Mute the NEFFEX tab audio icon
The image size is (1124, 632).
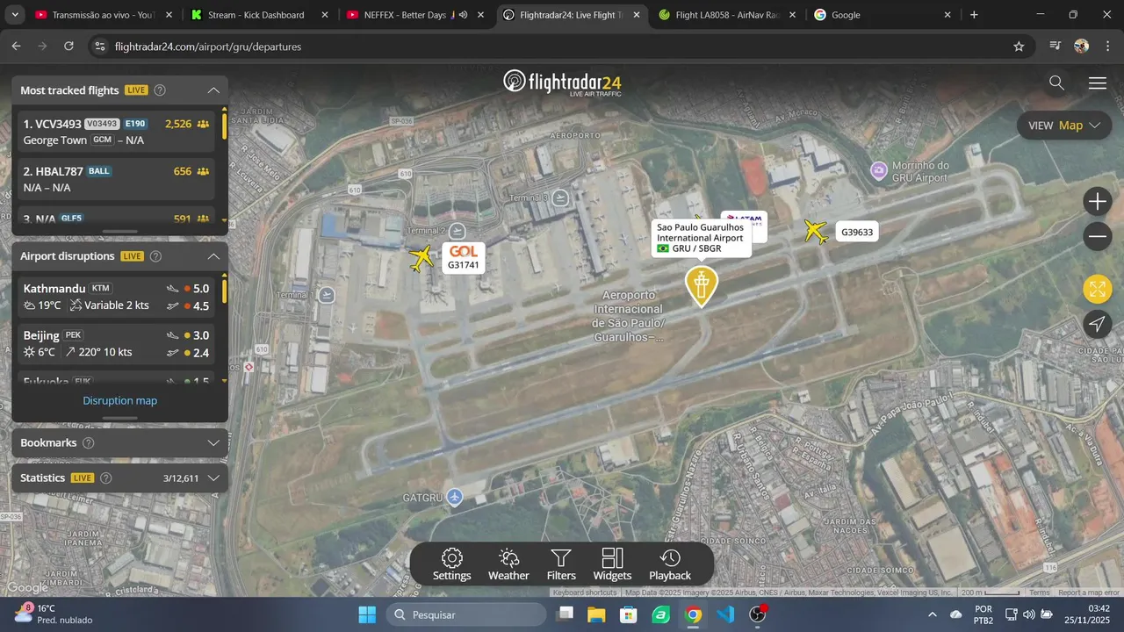[463, 15]
